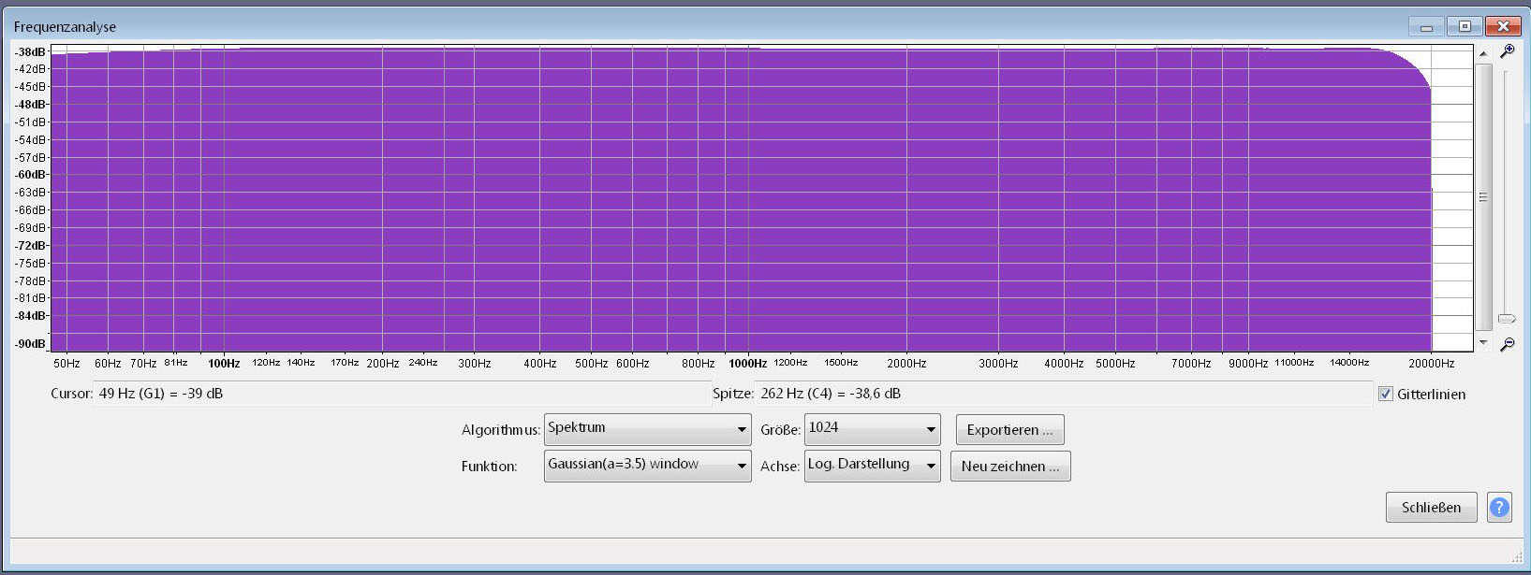This screenshot has width=1531, height=575.
Task: Open the Größe dropdown showing 1024
Action: [x=872, y=429]
